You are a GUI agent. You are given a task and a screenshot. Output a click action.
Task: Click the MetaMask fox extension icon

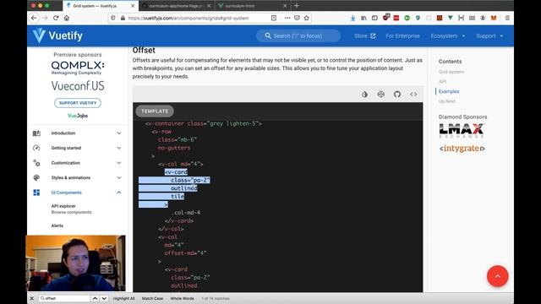494,18
